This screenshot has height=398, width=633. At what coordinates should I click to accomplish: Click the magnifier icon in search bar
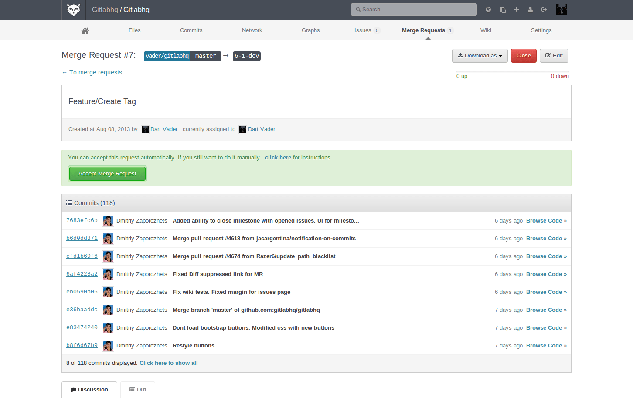[357, 9]
